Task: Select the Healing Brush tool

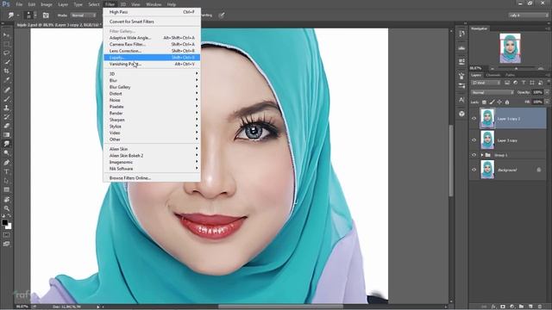Action: click(x=6, y=90)
